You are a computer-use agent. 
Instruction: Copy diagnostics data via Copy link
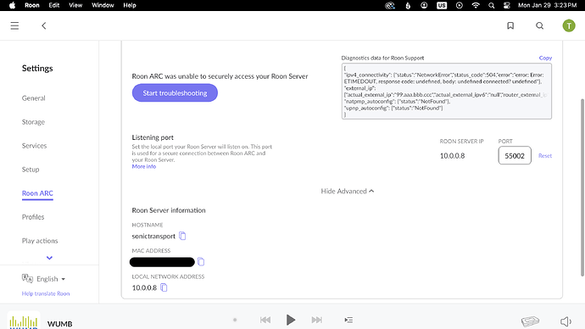545,58
